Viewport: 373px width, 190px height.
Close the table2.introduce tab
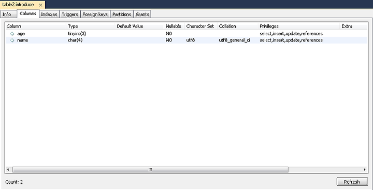pyautogui.click(x=40, y=5)
